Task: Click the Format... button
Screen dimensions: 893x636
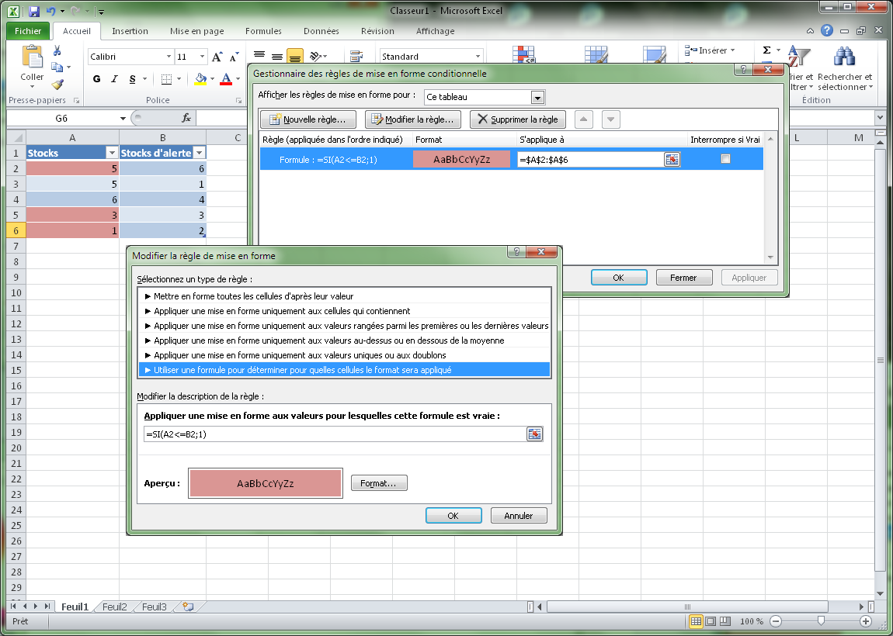Action: click(x=379, y=483)
